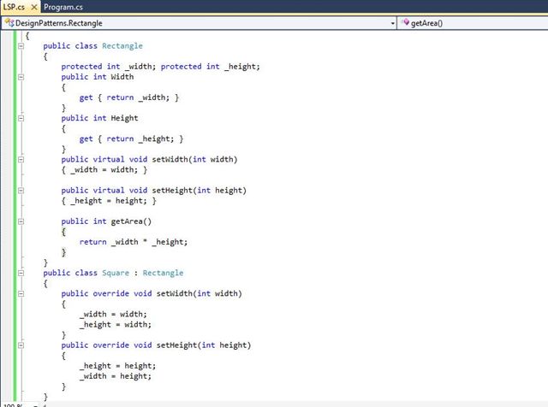Click 'protected int _width;' field declaration

coord(109,67)
